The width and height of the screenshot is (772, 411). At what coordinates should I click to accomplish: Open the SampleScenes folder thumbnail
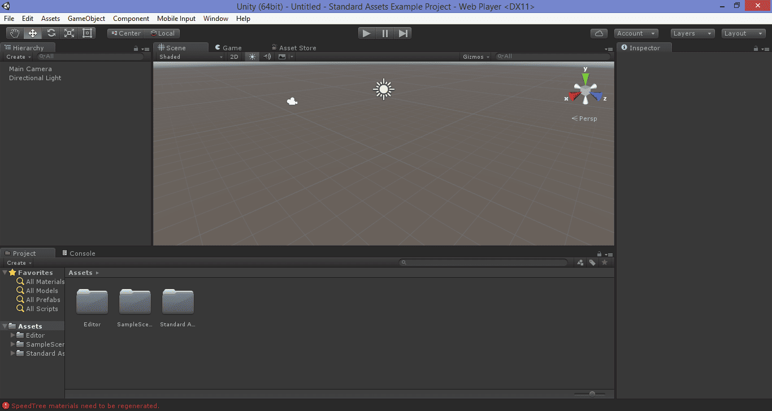[135, 301]
